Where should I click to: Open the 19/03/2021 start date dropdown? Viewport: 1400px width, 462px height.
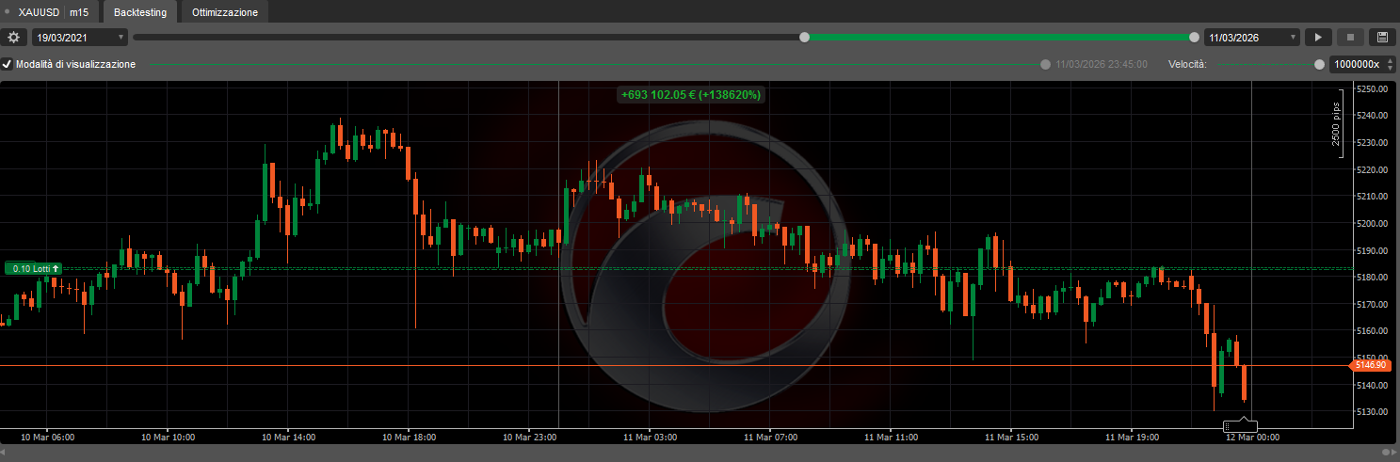[x=80, y=38]
